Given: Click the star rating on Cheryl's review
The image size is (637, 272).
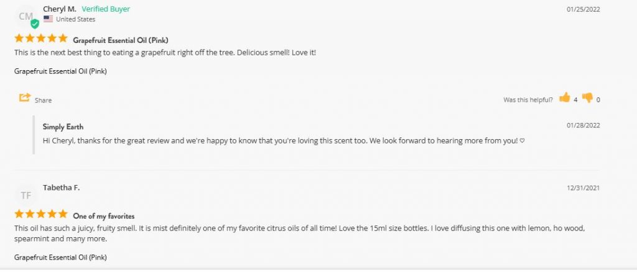Looking at the screenshot, I should coord(40,39).
